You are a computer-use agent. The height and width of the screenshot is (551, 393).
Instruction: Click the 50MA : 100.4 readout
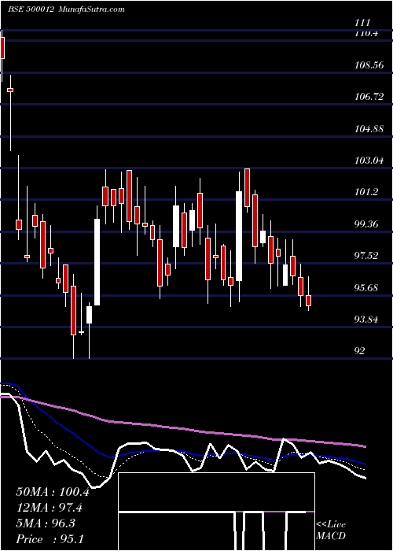tap(53, 492)
